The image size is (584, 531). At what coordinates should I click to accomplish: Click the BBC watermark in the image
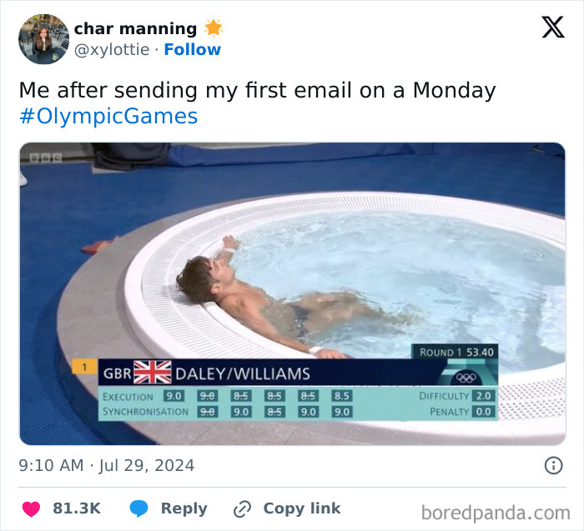click(46, 158)
